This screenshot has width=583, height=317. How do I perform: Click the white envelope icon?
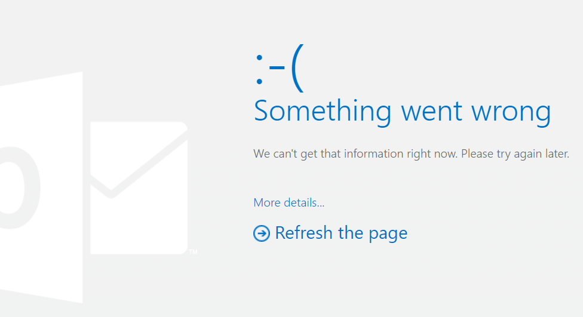click(x=139, y=188)
